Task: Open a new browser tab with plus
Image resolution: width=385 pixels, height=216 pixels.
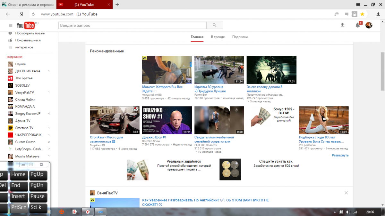Action: pyautogui.click(x=117, y=4)
